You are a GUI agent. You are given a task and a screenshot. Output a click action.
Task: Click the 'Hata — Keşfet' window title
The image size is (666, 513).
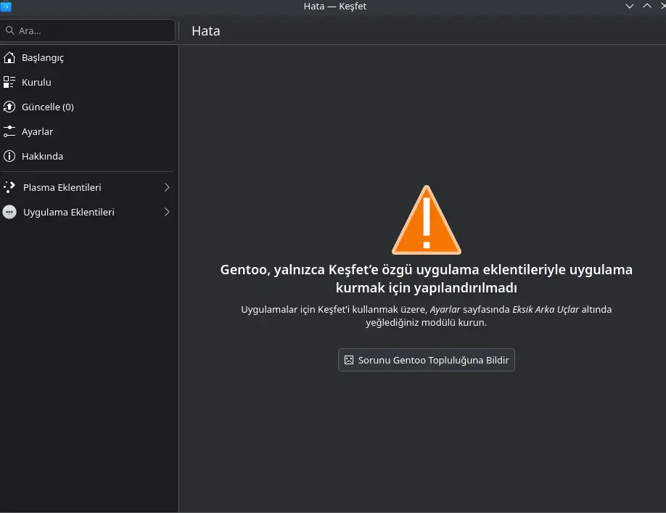(x=335, y=7)
